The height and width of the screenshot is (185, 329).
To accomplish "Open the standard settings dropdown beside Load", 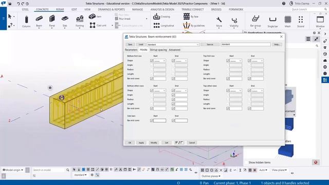I will pyautogui.click(x=173, y=45).
